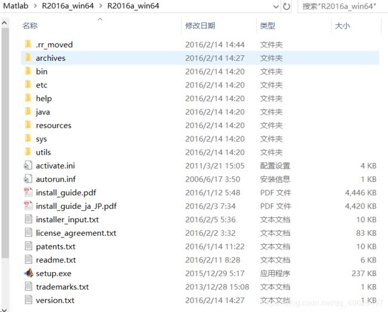
Task: Click the 83 KB size value
Action: (367, 233)
